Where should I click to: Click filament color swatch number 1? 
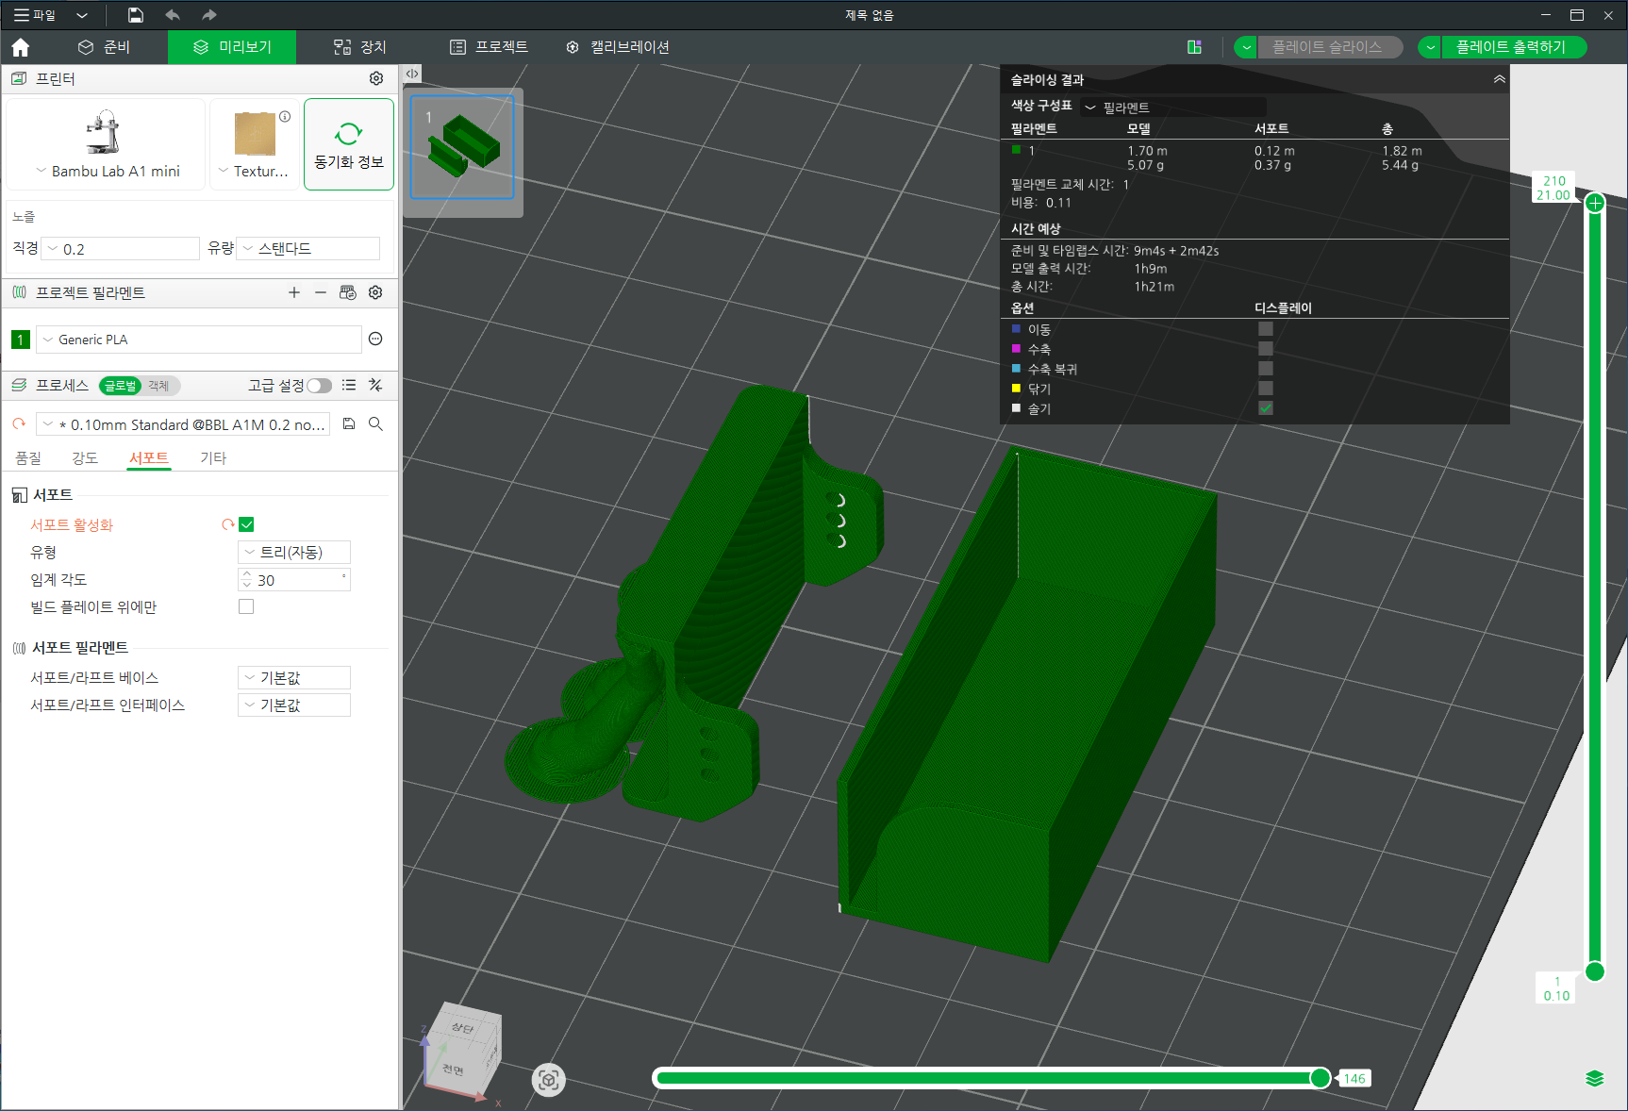point(21,340)
